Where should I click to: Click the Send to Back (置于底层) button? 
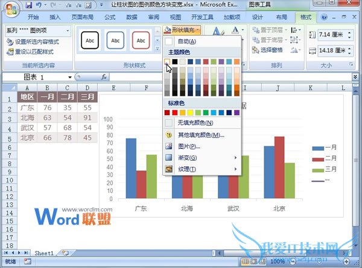click(270, 40)
